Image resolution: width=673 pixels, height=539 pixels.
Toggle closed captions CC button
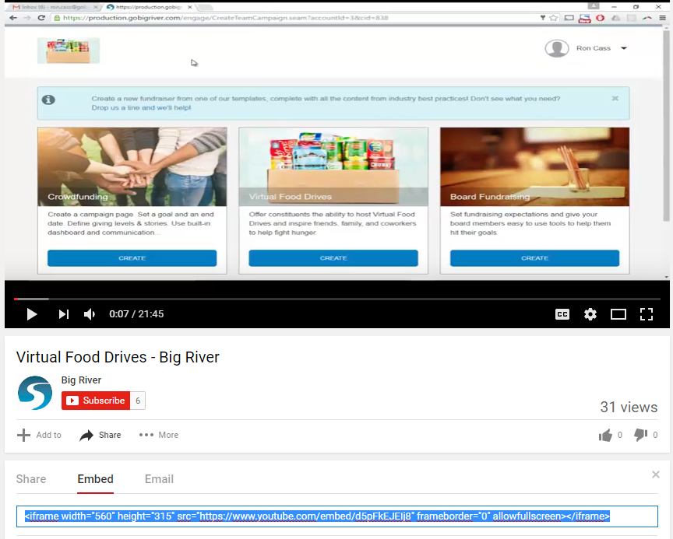pos(562,314)
